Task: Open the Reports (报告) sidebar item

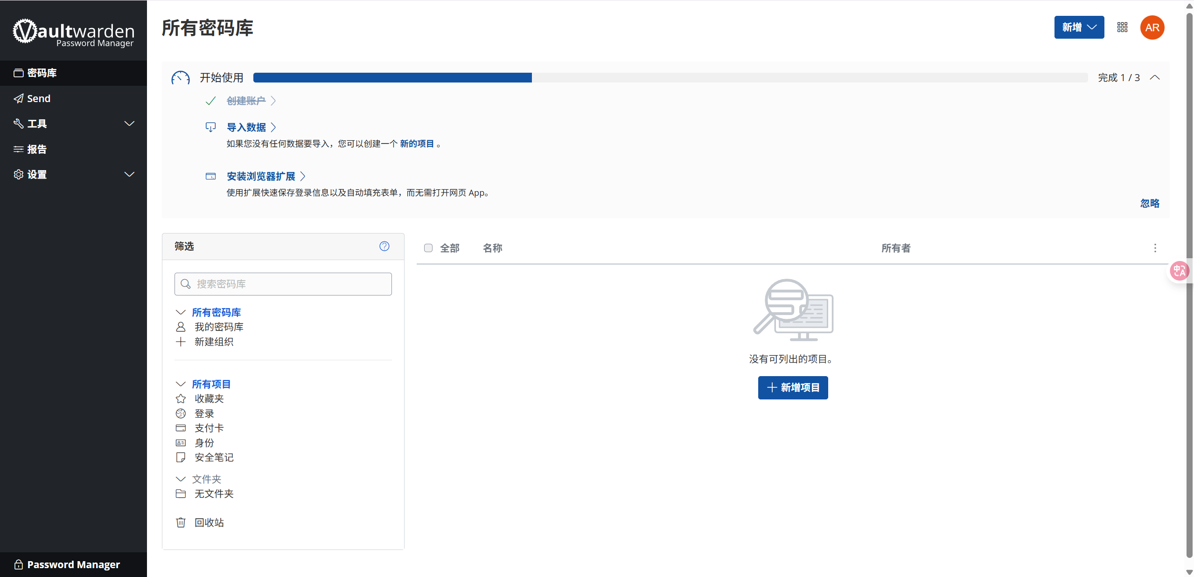Action: pyautogui.click(x=37, y=149)
